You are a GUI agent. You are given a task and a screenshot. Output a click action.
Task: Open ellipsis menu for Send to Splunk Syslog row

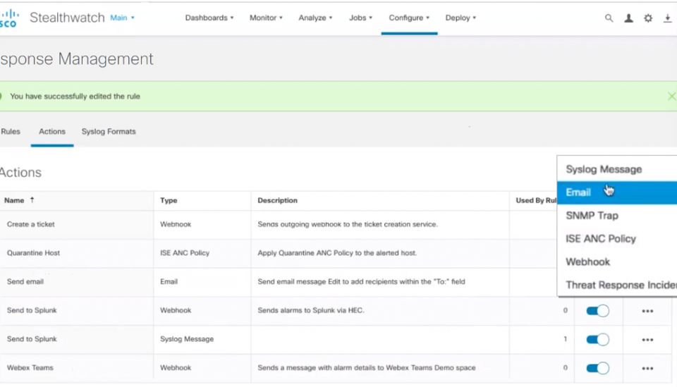[x=647, y=340]
